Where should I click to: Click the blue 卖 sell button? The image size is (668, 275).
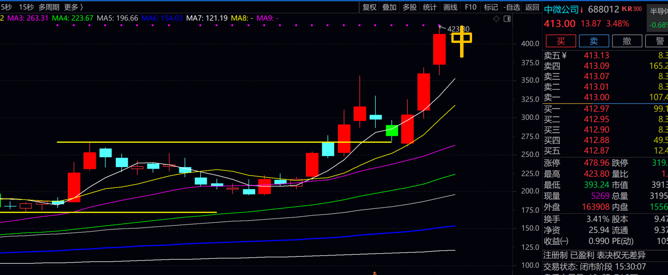point(594,41)
